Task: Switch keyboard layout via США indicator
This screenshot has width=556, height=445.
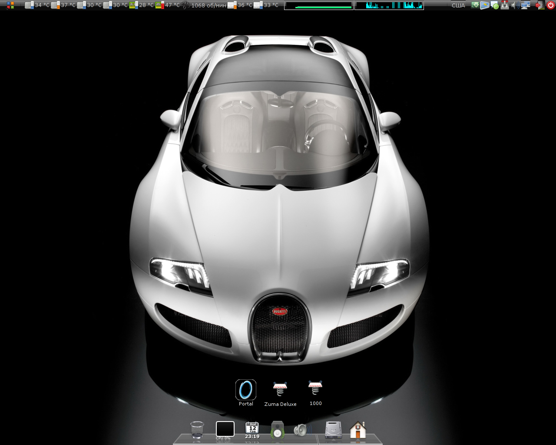Action: 458,5
